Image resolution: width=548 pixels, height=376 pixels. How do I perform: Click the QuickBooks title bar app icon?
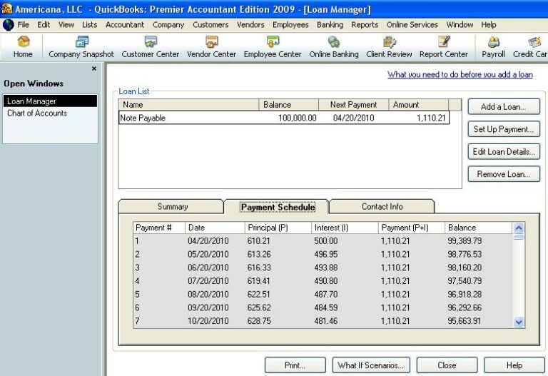tap(6, 9)
